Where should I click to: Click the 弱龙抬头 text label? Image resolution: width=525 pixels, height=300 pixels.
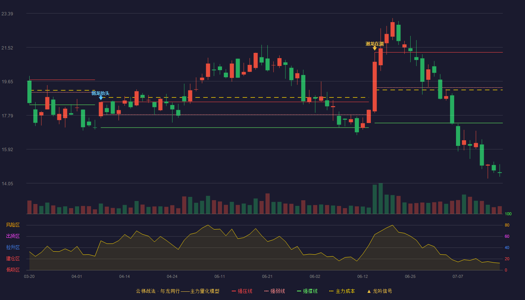coord(100,93)
